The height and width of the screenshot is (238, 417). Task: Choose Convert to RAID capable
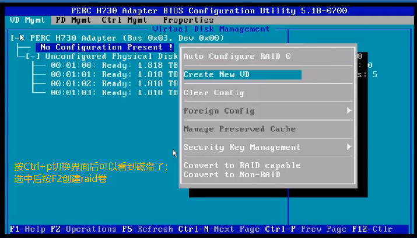pos(242,166)
